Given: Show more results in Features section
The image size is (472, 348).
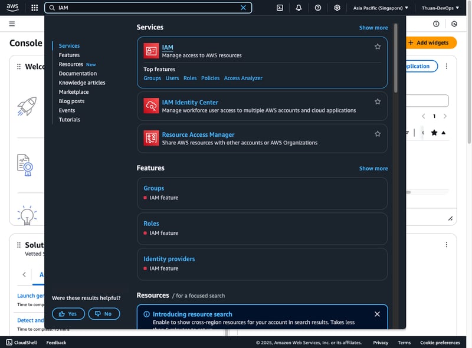Looking at the screenshot, I should click(x=373, y=169).
